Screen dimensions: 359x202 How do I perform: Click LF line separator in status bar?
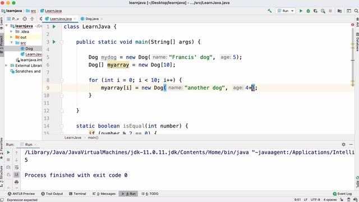coord(305,200)
